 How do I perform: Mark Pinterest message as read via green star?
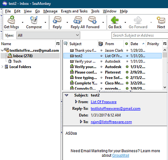[x=127, y=72]
